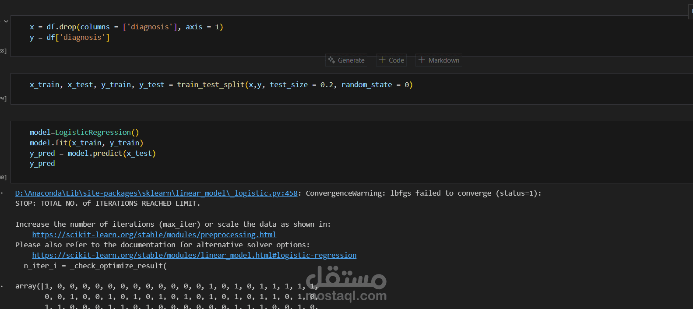Add a new Markdown cell

[439, 60]
